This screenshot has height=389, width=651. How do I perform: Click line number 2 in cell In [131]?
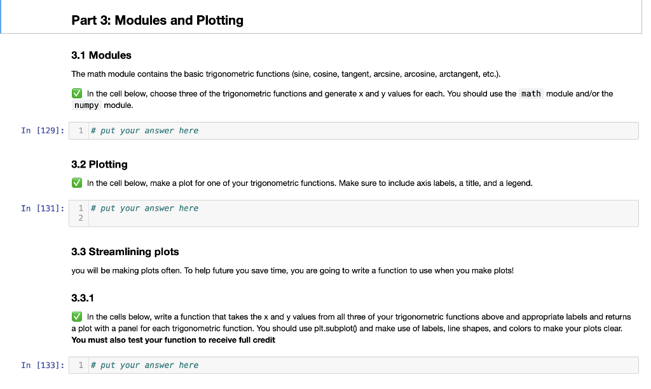(80, 218)
